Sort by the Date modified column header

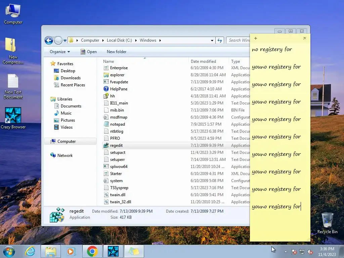click(209, 61)
